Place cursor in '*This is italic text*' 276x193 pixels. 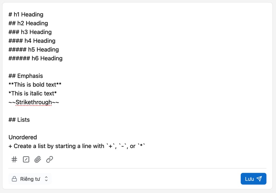[33, 93]
